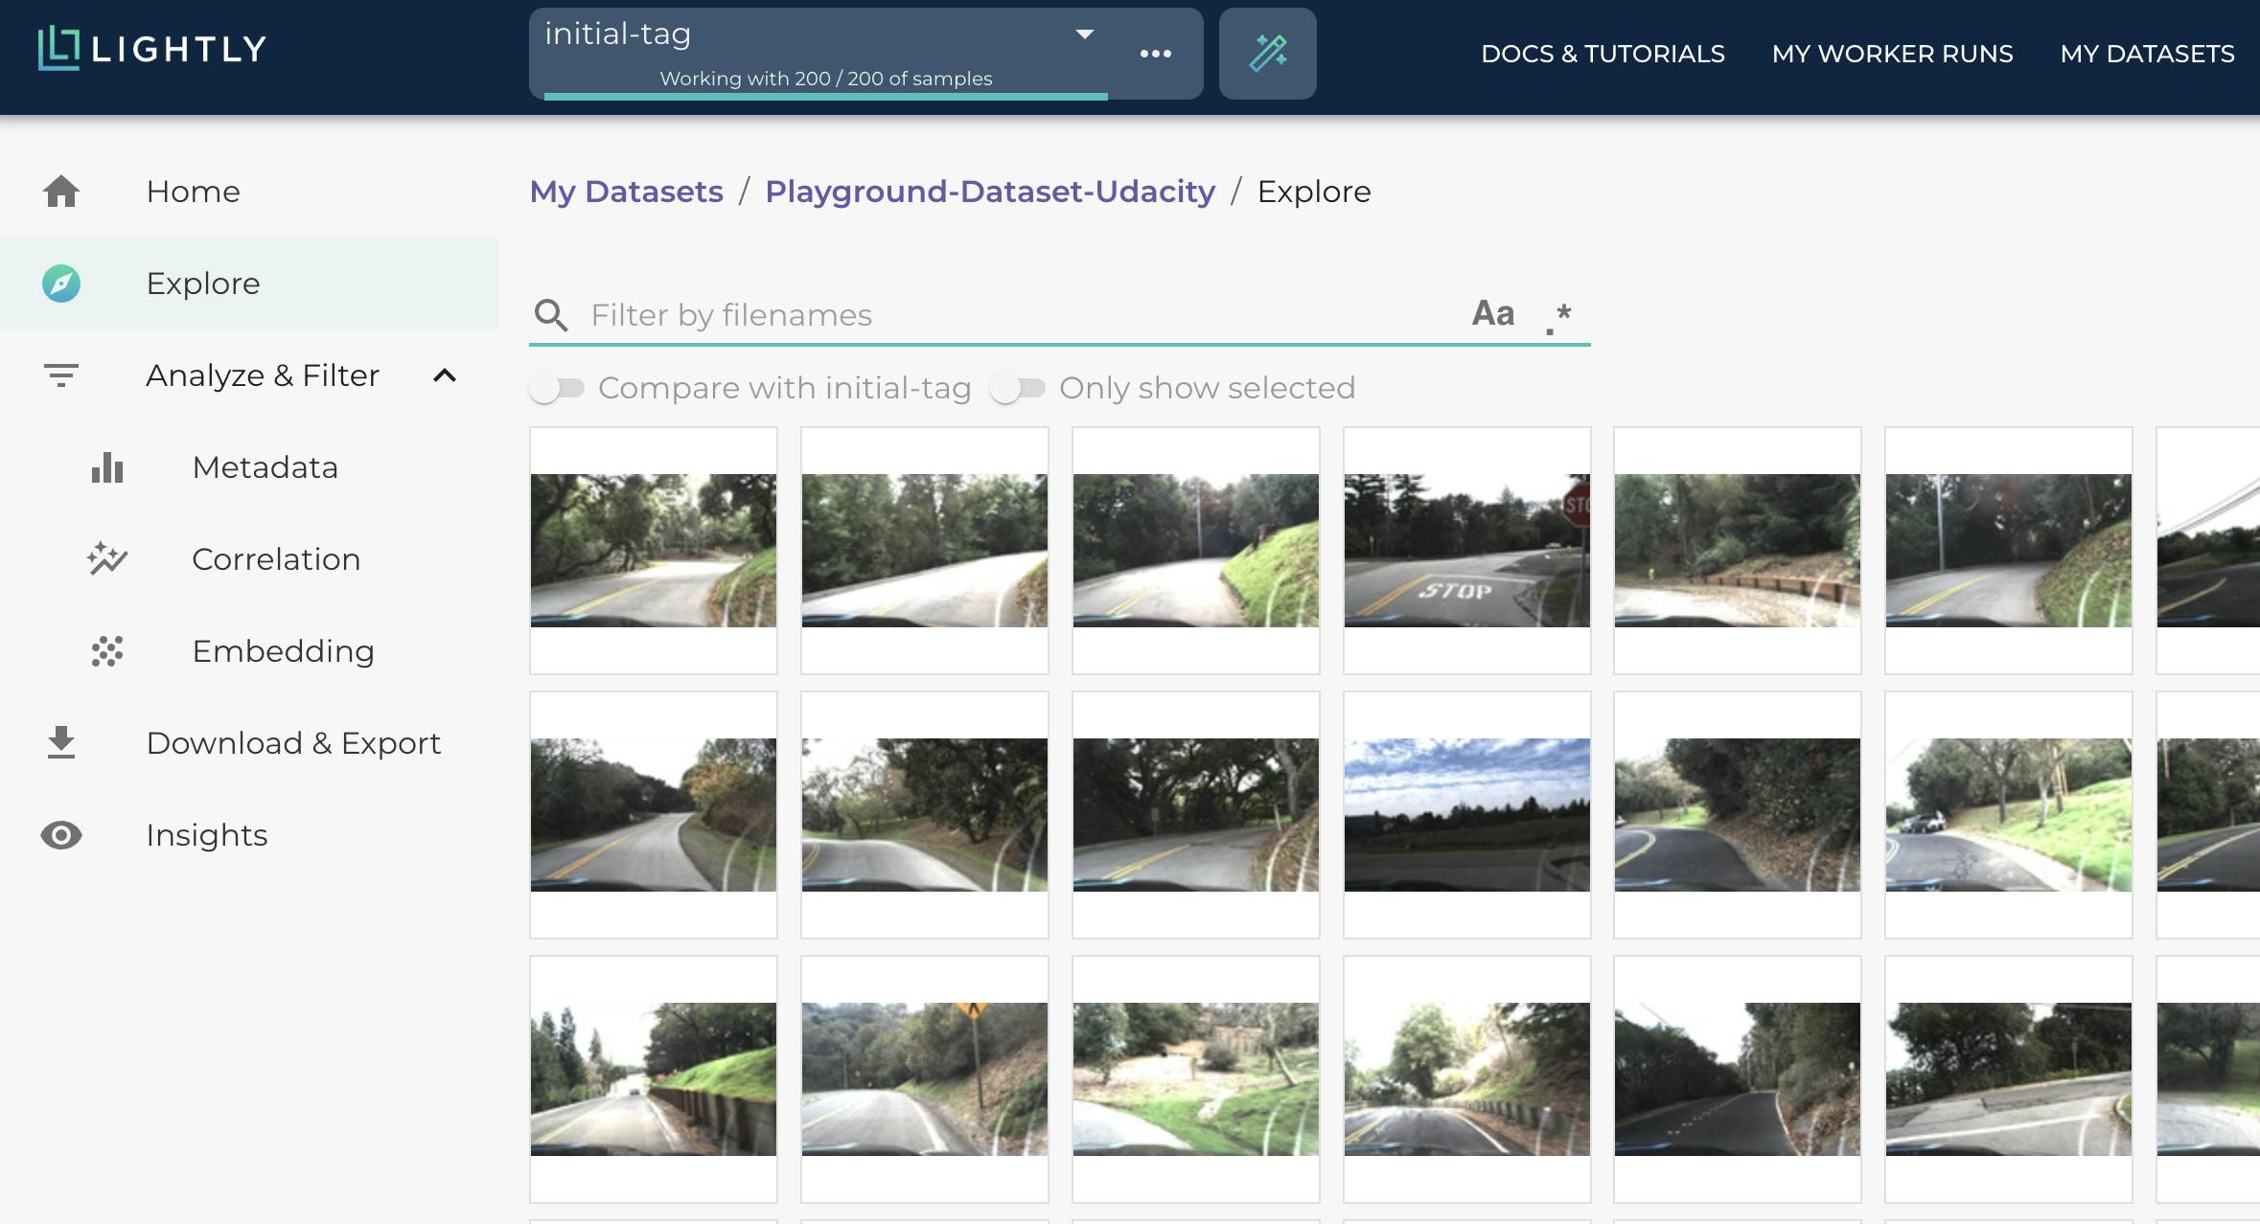Open the initial-tag dropdown
Viewport: 2260px width, 1224px height.
click(820, 34)
